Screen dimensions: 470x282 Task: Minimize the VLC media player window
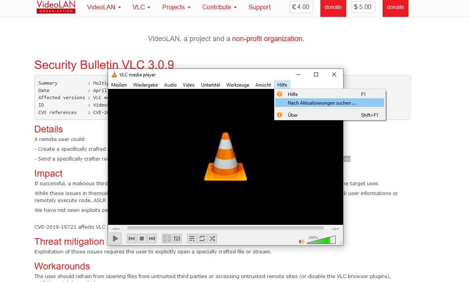[x=298, y=74]
